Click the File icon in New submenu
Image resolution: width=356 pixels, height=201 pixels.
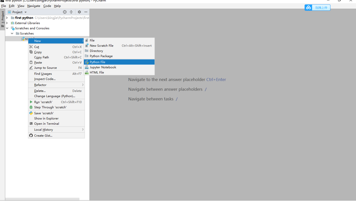click(87, 40)
